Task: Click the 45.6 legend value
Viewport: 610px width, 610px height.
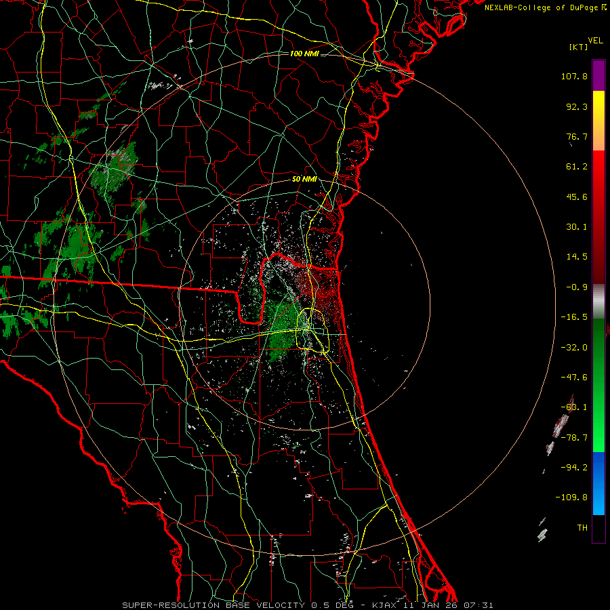Action: point(577,197)
